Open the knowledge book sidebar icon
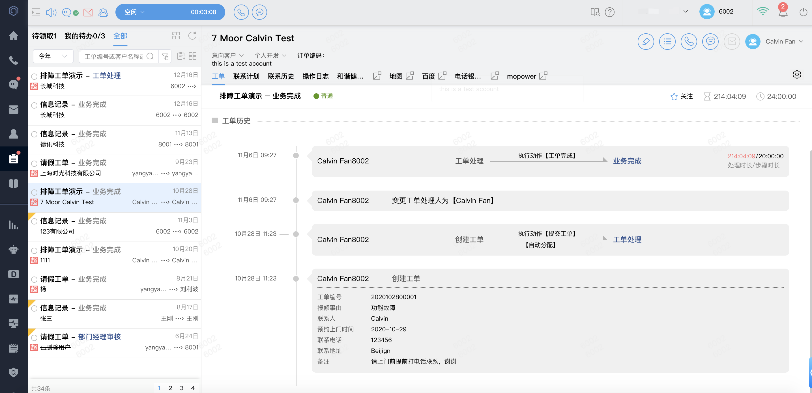This screenshot has width=812, height=393. pyautogui.click(x=13, y=183)
